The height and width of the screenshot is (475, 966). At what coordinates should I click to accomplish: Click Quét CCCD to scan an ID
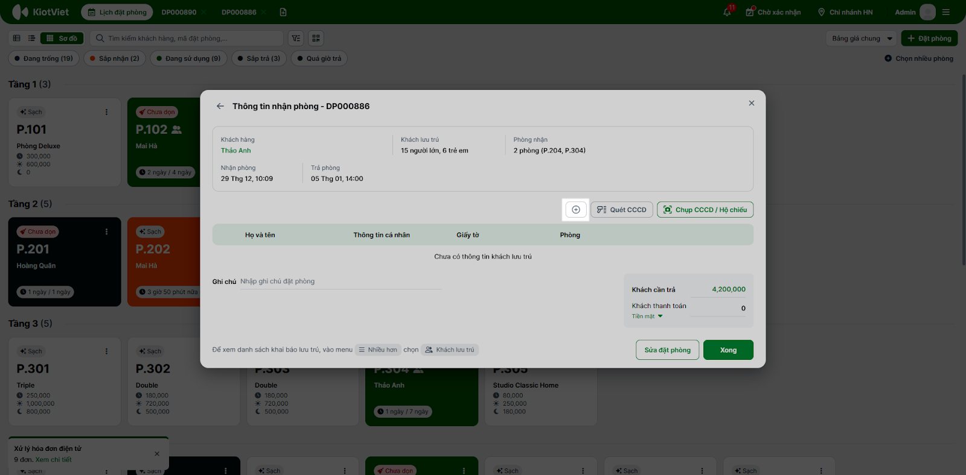click(622, 210)
